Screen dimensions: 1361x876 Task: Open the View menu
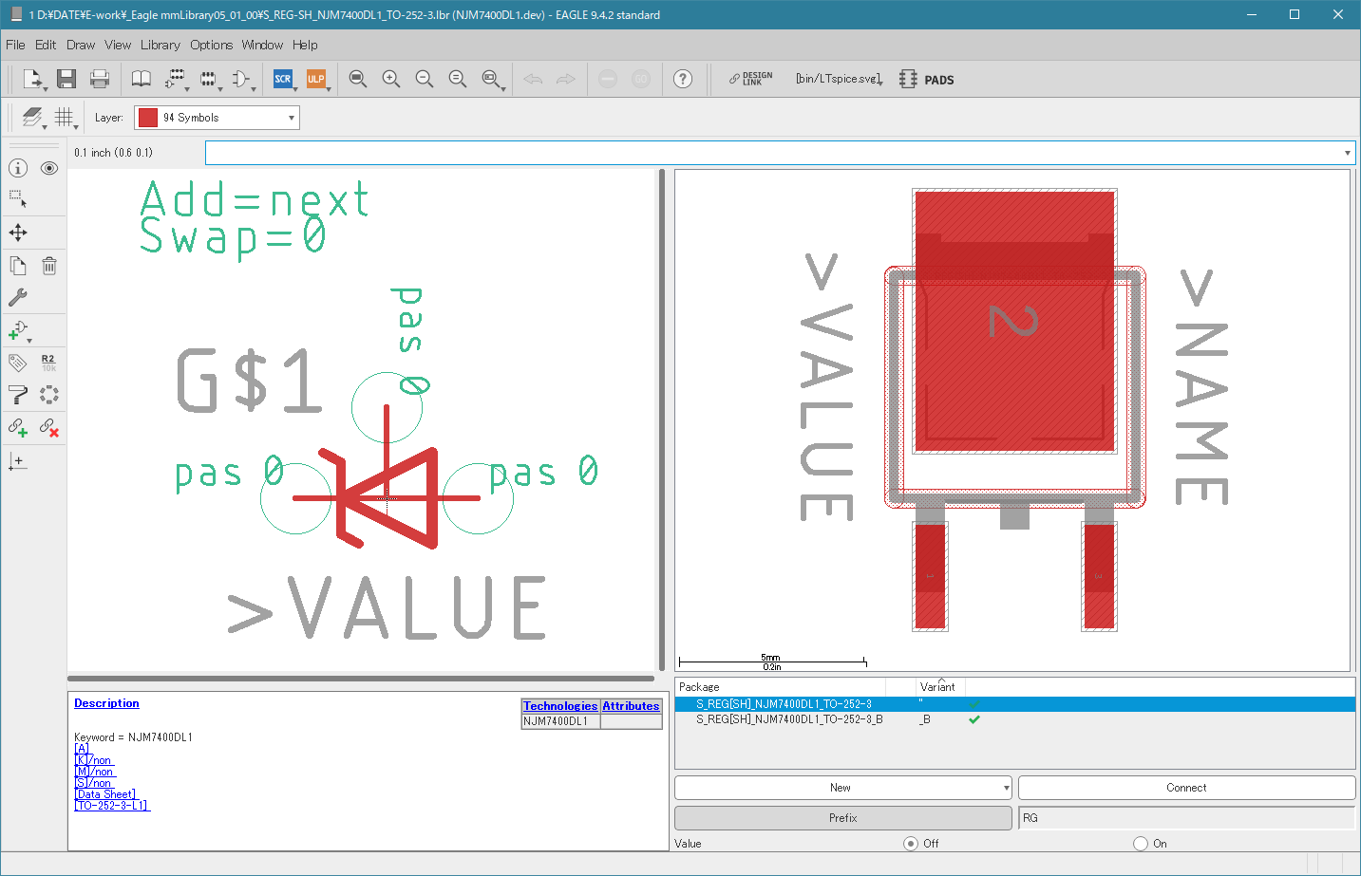point(118,45)
